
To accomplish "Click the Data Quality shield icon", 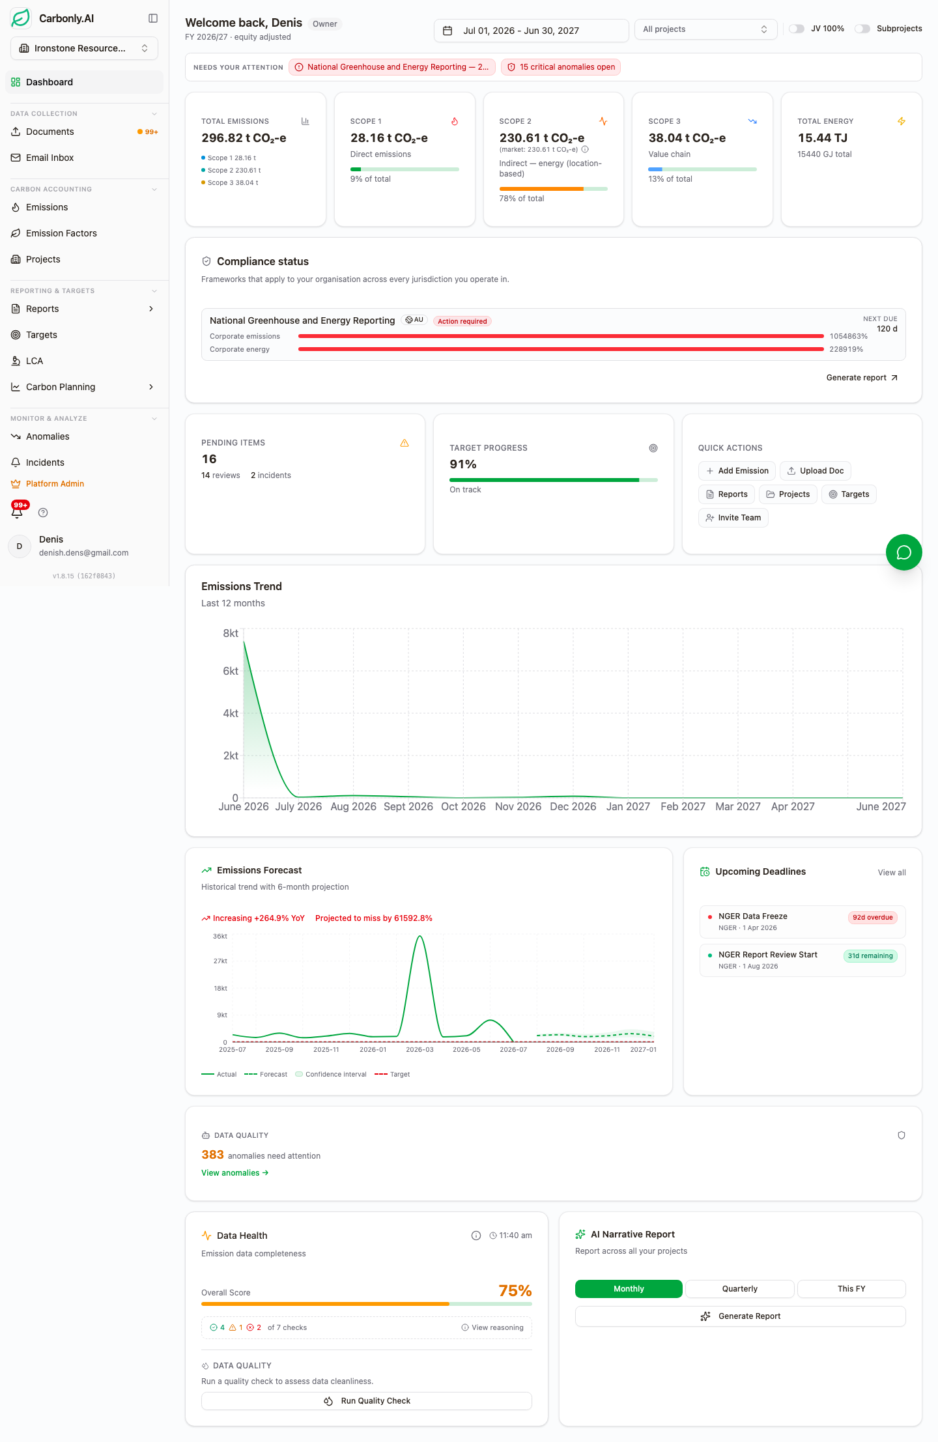I will [902, 1135].
